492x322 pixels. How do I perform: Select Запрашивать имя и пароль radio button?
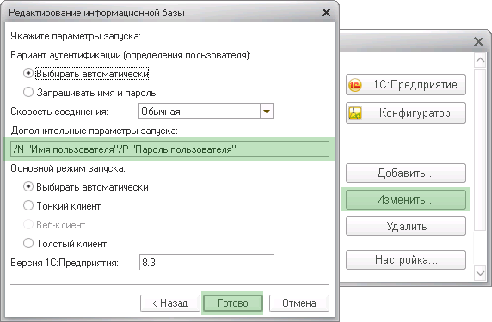click(28, 93)
